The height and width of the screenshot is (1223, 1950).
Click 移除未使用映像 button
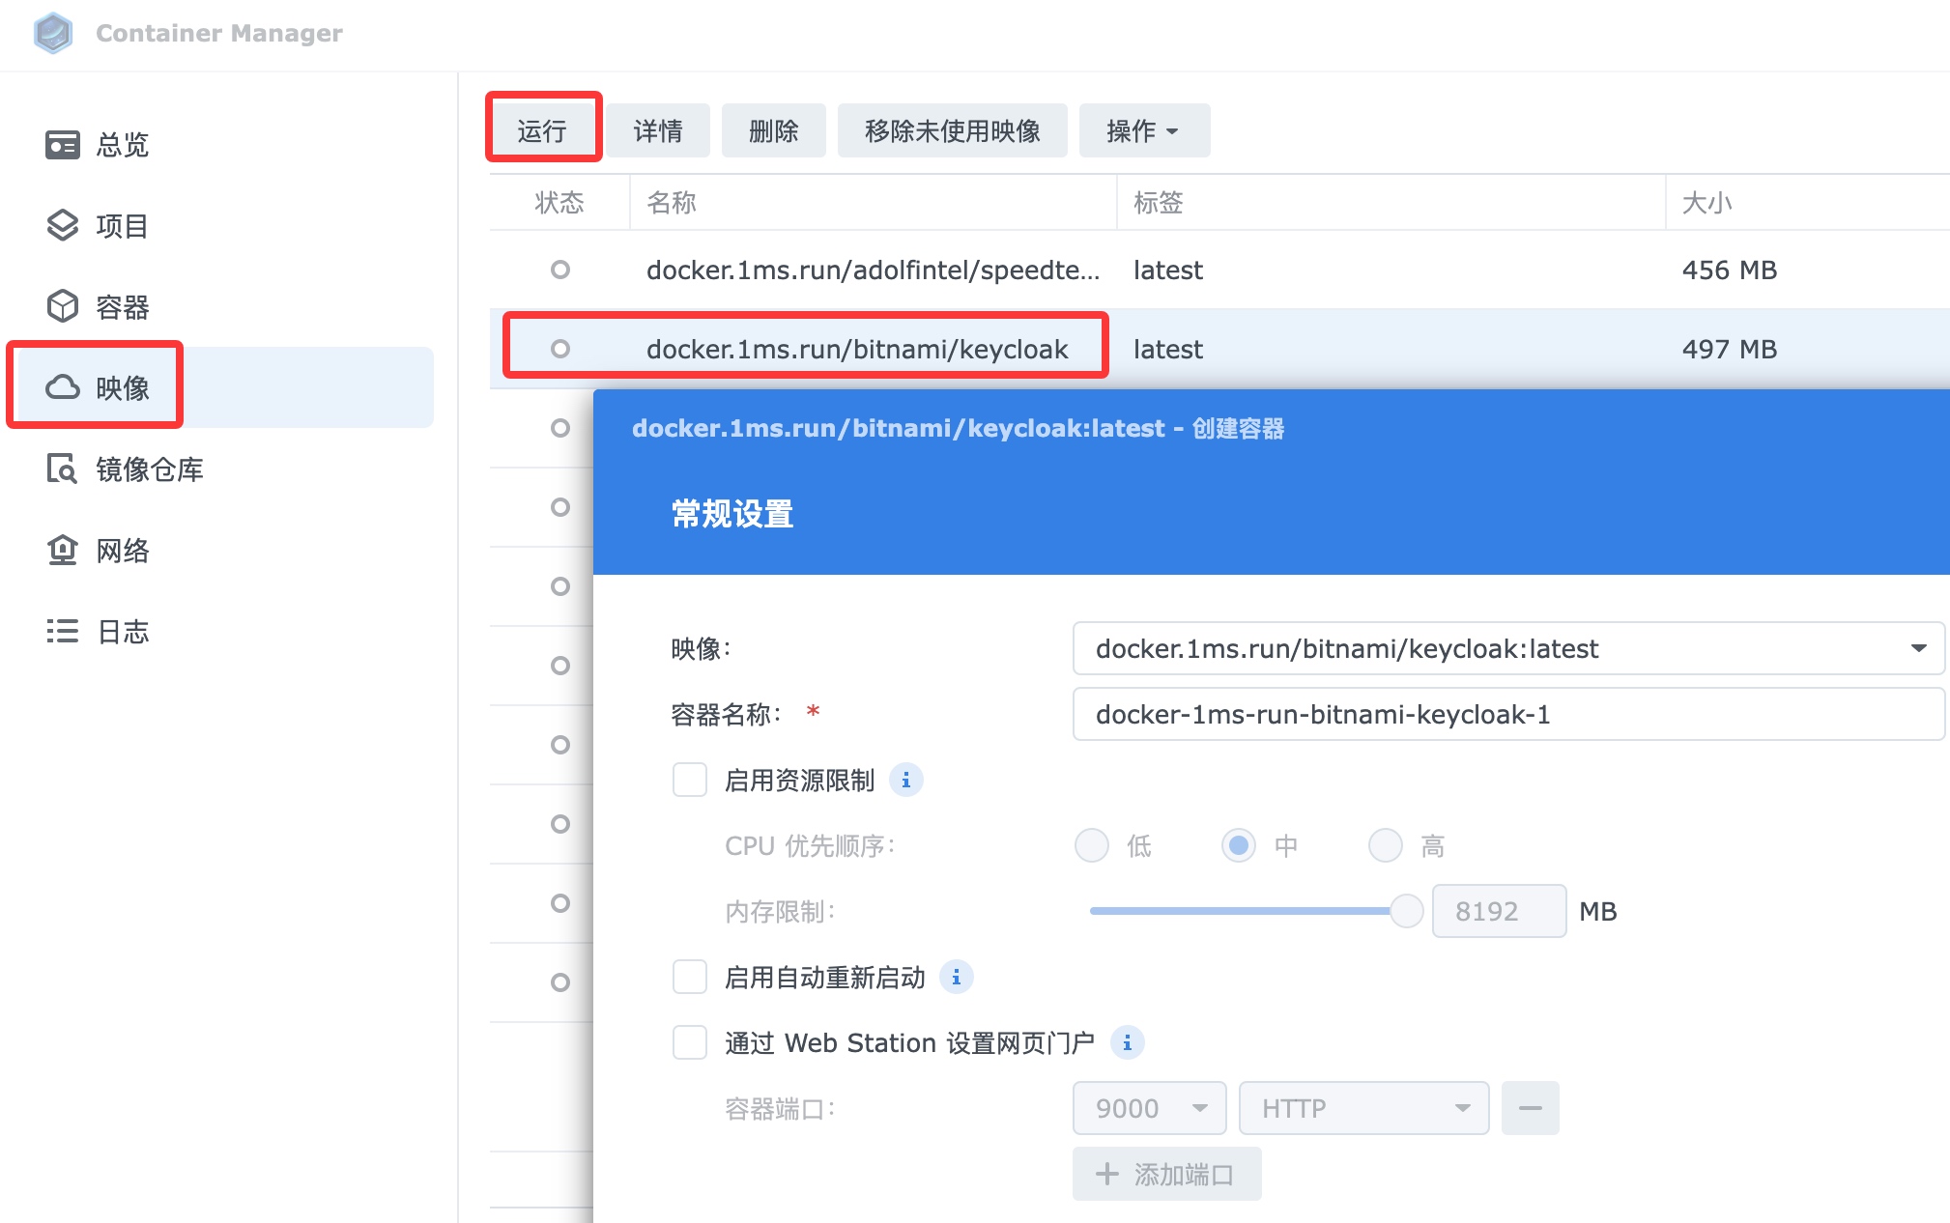953,130
